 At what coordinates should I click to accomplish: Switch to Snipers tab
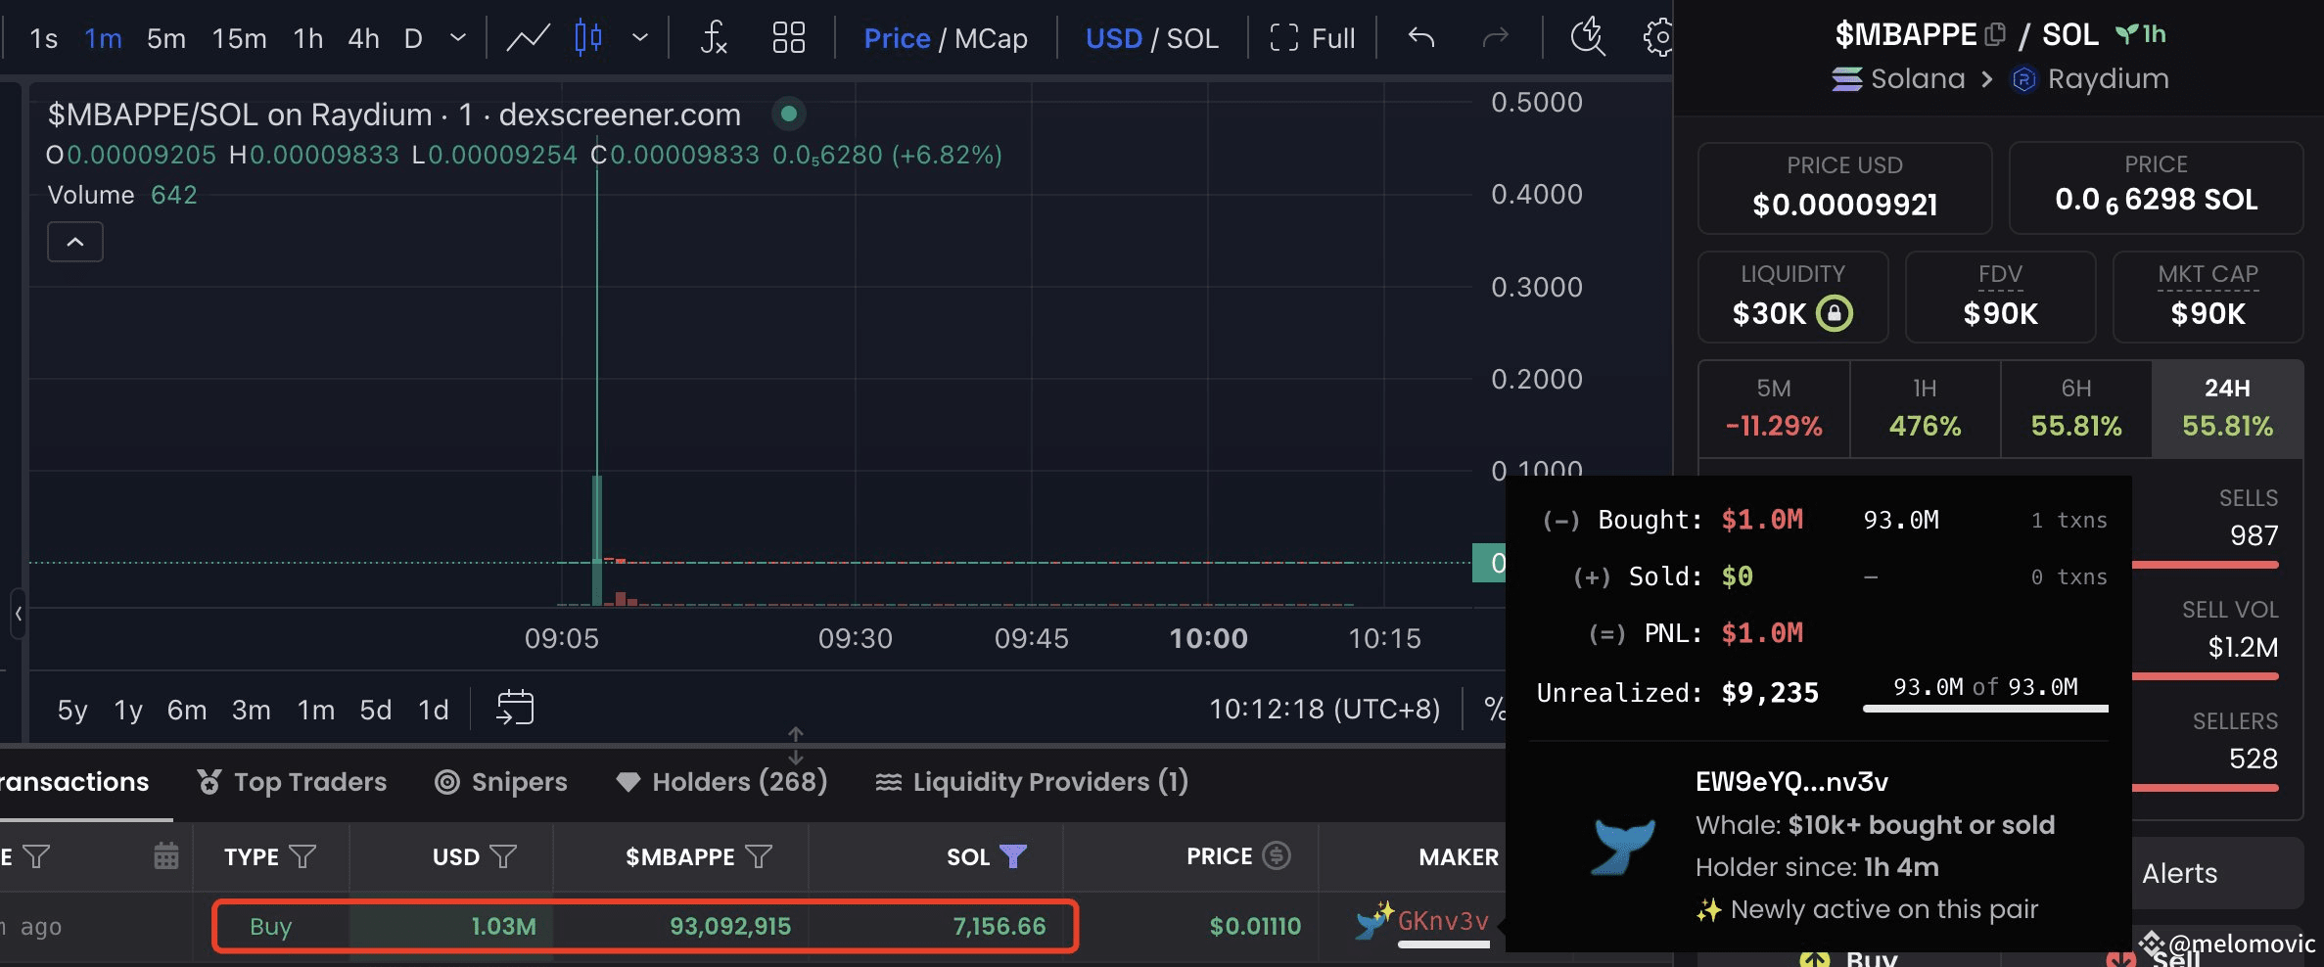tap(501, 782)
